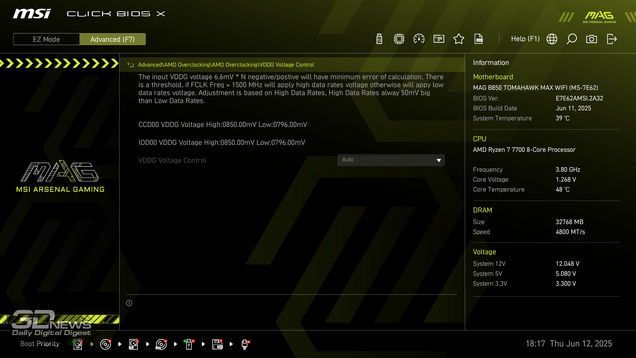Click the Core Voltage value 1.268 V

566,180
